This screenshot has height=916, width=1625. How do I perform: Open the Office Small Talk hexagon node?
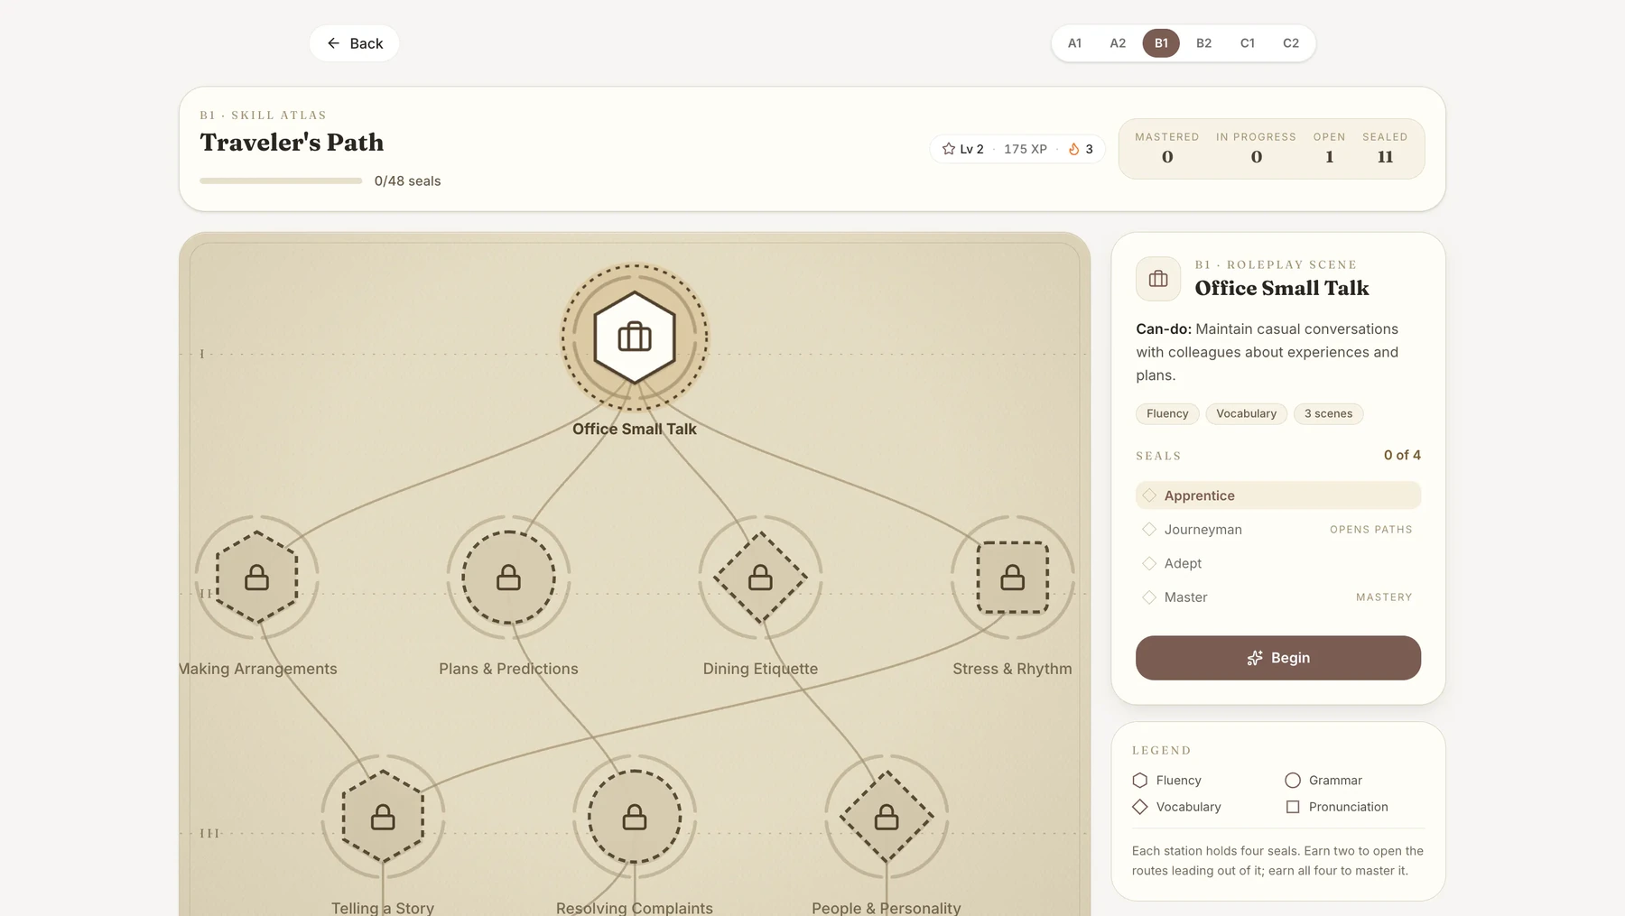click(635, 338)
